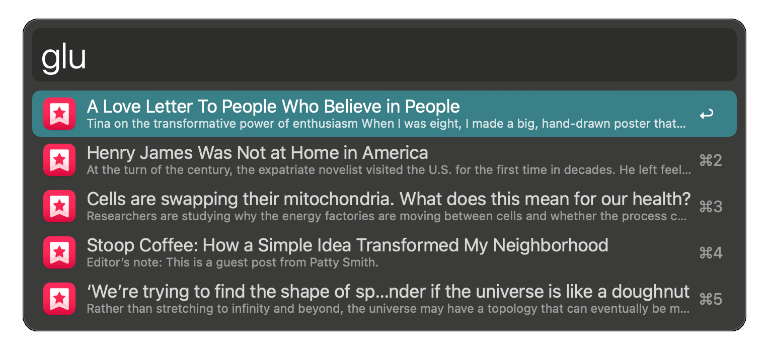Choose the "Stoop Coffee" result title
Image resolution: width=769 pixels, height=358 pixels.
coord(347,245)
